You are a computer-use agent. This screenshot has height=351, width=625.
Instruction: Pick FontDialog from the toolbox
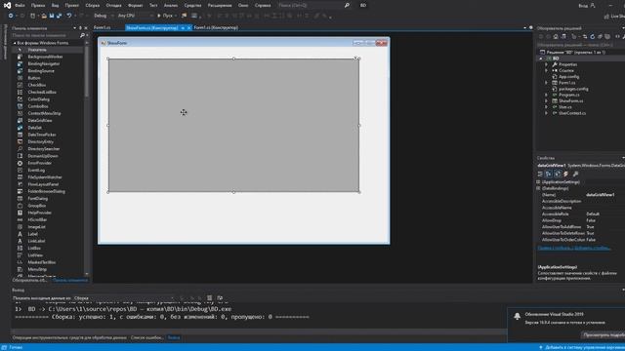(x=37, y=199)
